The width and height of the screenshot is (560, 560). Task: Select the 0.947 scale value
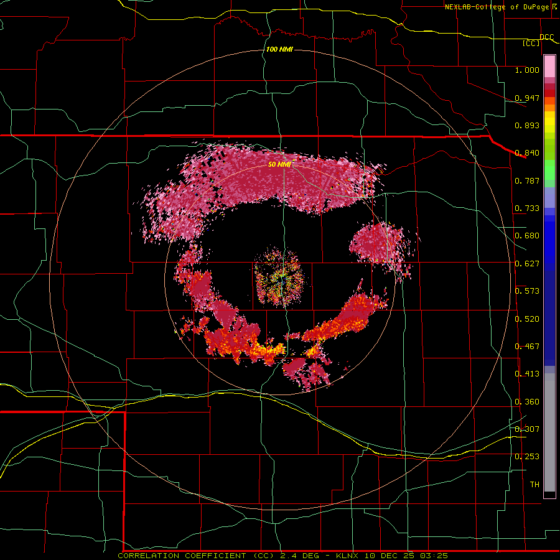point(527,98)
